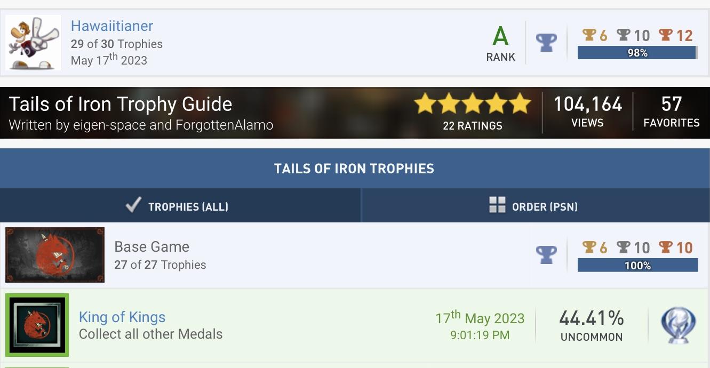Click the Base Game platinum trophy icon
The width and height of the screenshot is (710, 368).
click(x=546, y=255)
